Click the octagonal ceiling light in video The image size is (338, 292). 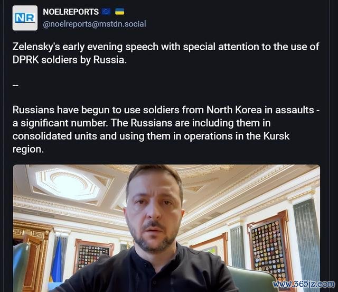pyautogui.click(x=68, y=184)
